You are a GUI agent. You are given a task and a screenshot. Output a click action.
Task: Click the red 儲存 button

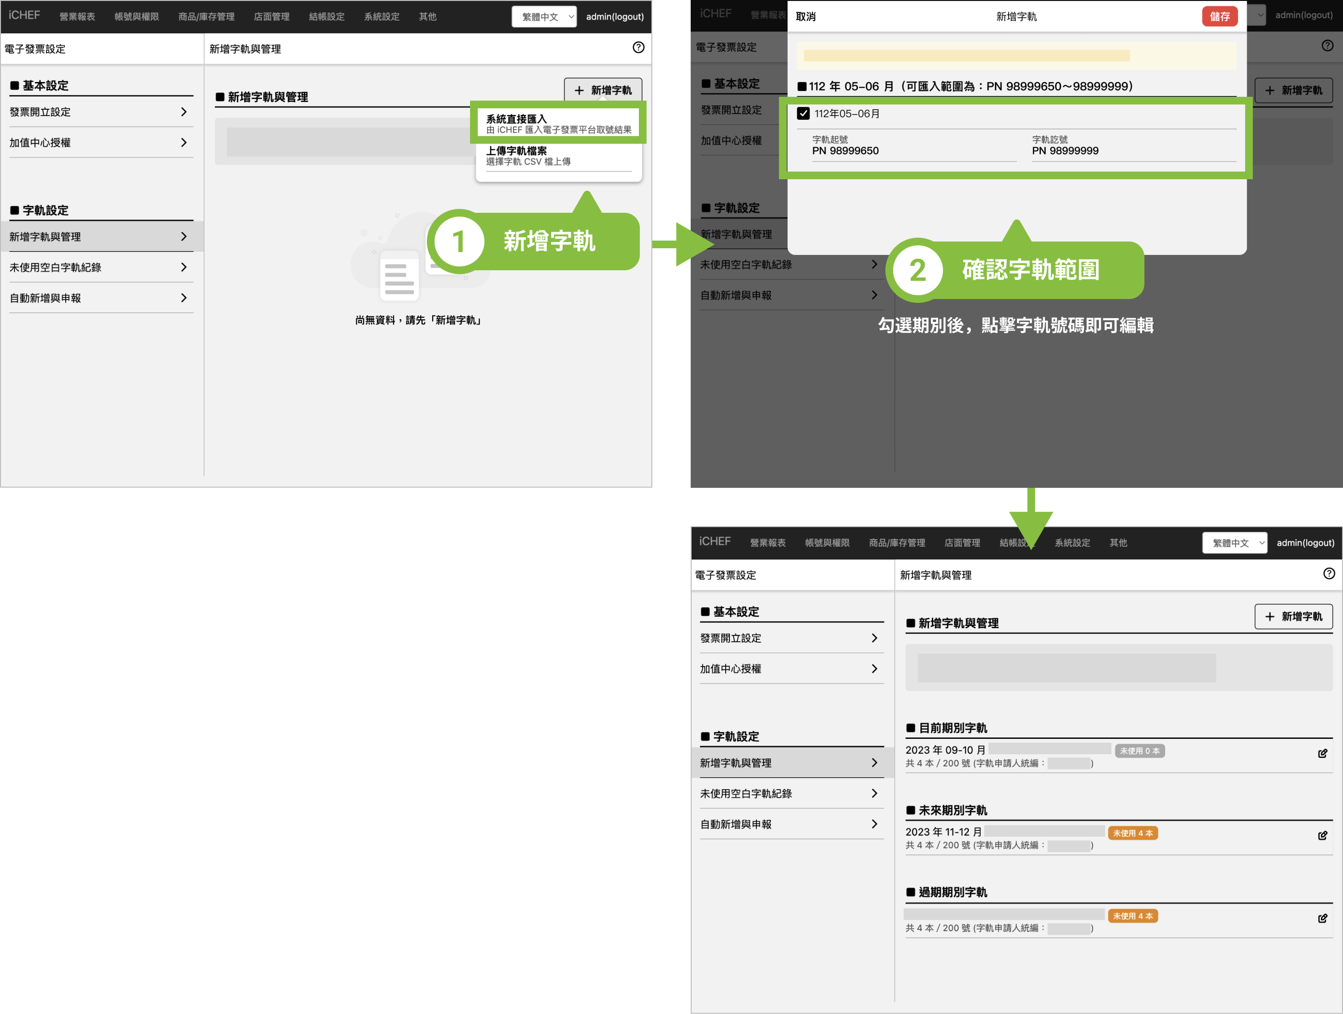1219,16
